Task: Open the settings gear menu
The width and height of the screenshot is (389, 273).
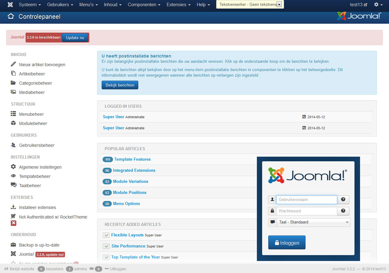Action: [378, 5]
